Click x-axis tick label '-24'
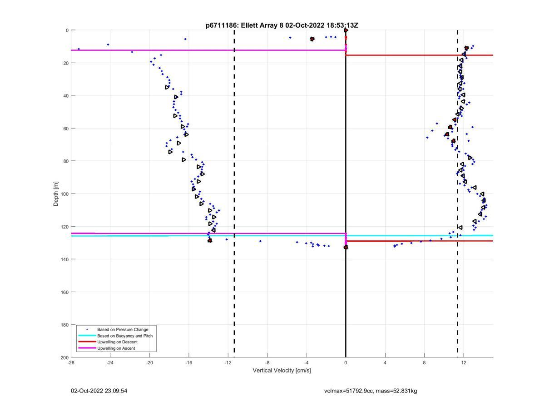The image size is (545, 402). click(x=110, y=362)
